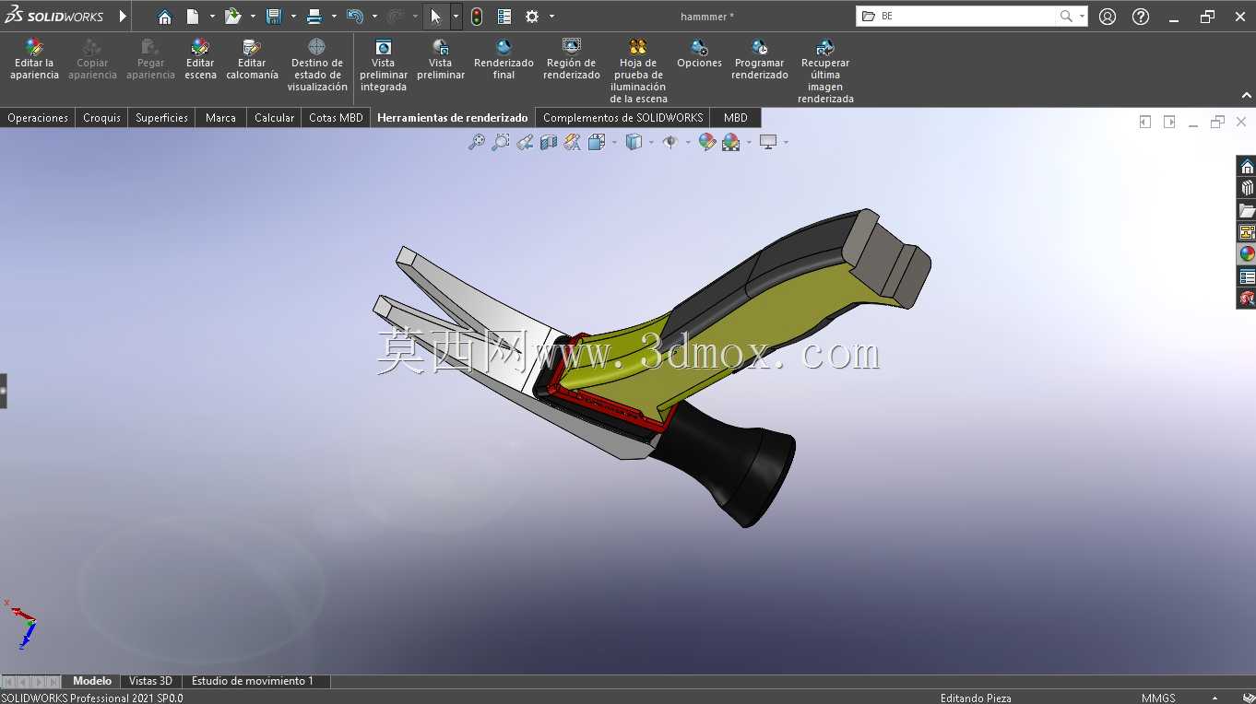Open the Help question mark icon

point(1141,17)
